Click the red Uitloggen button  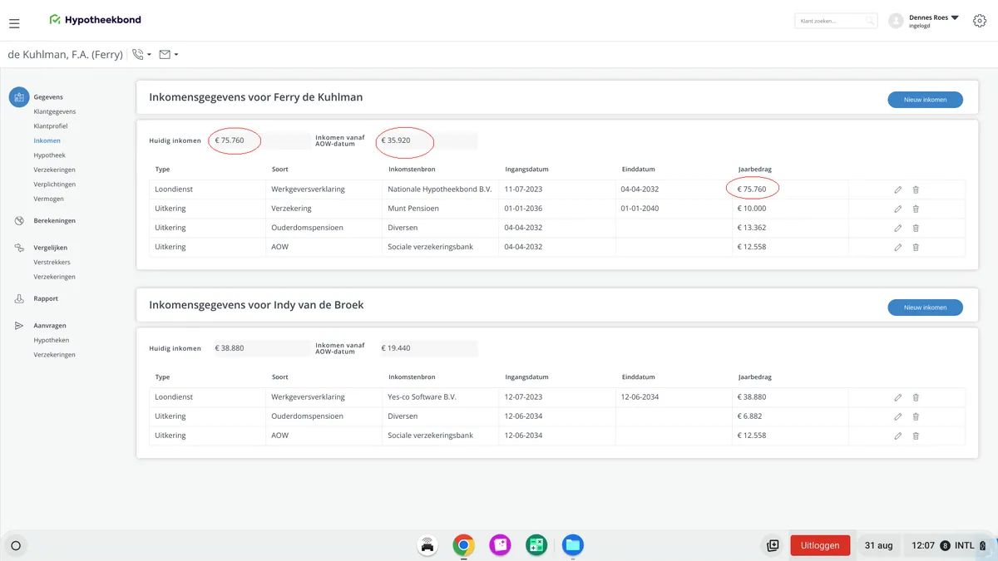point(820,545)
